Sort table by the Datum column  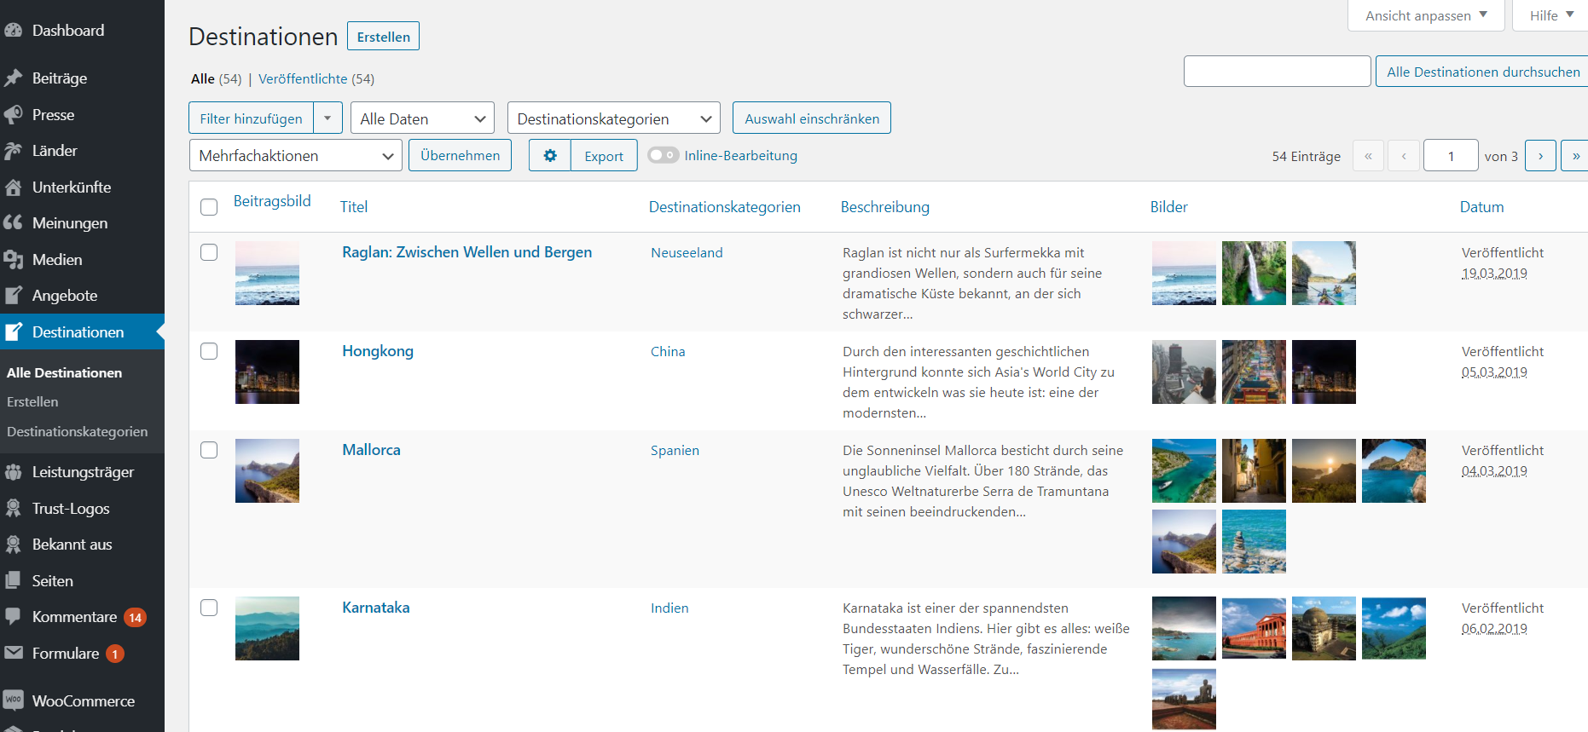[x=1482, y=207]
